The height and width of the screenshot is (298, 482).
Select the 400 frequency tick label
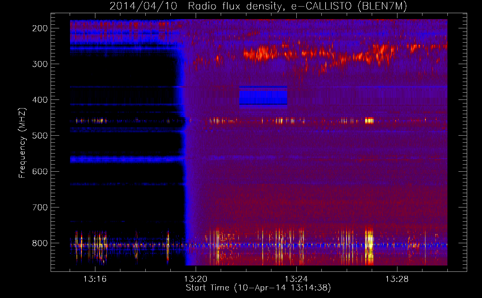click(40, 100)
